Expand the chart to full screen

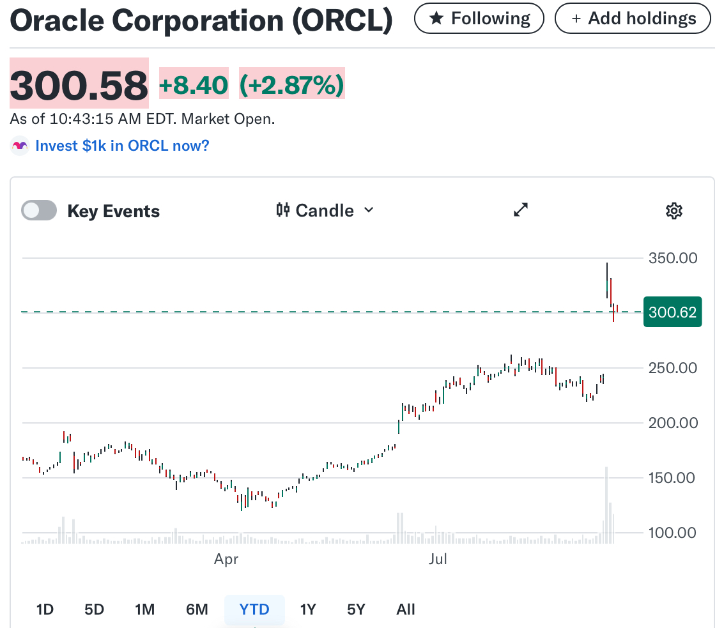tap(520, 210)
